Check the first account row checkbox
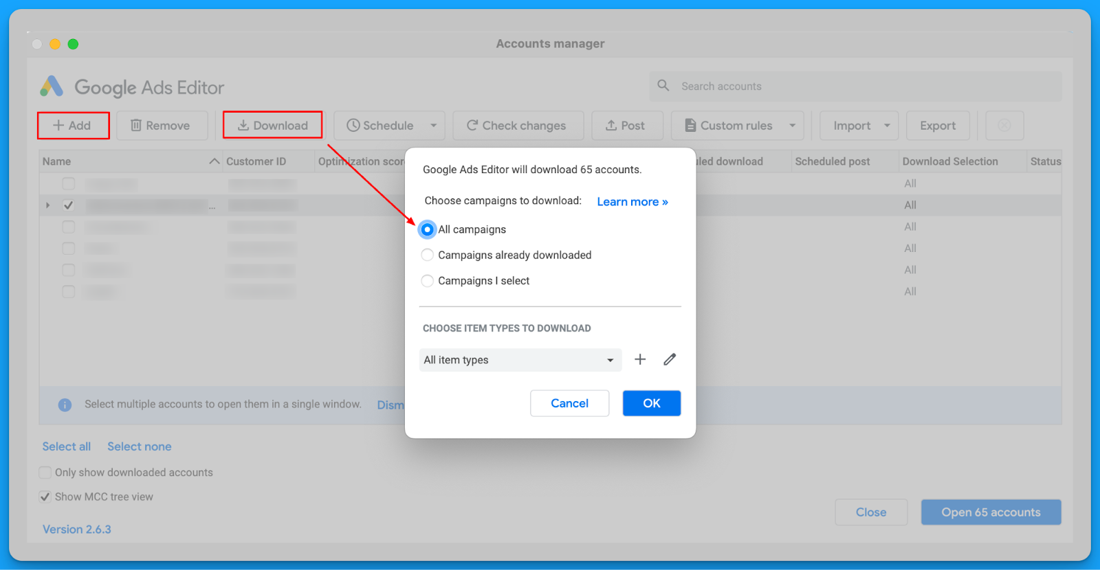 [x=68, y=183]
